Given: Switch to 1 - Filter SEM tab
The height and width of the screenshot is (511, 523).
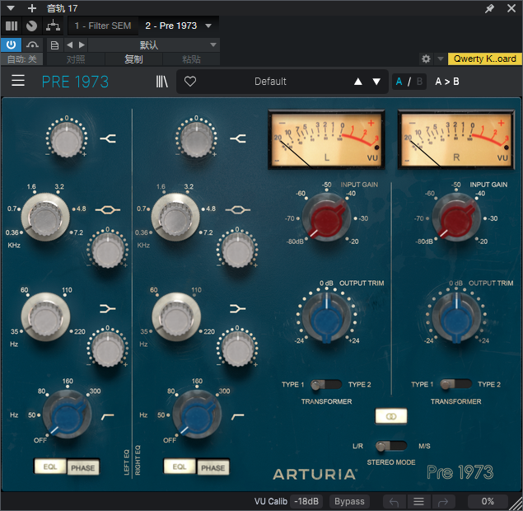Looking at the screenshot, I should point(103,26).
